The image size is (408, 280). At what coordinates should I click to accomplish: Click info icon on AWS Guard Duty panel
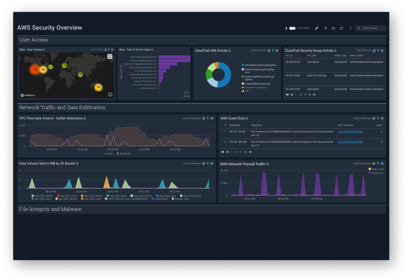click(382, 119)
